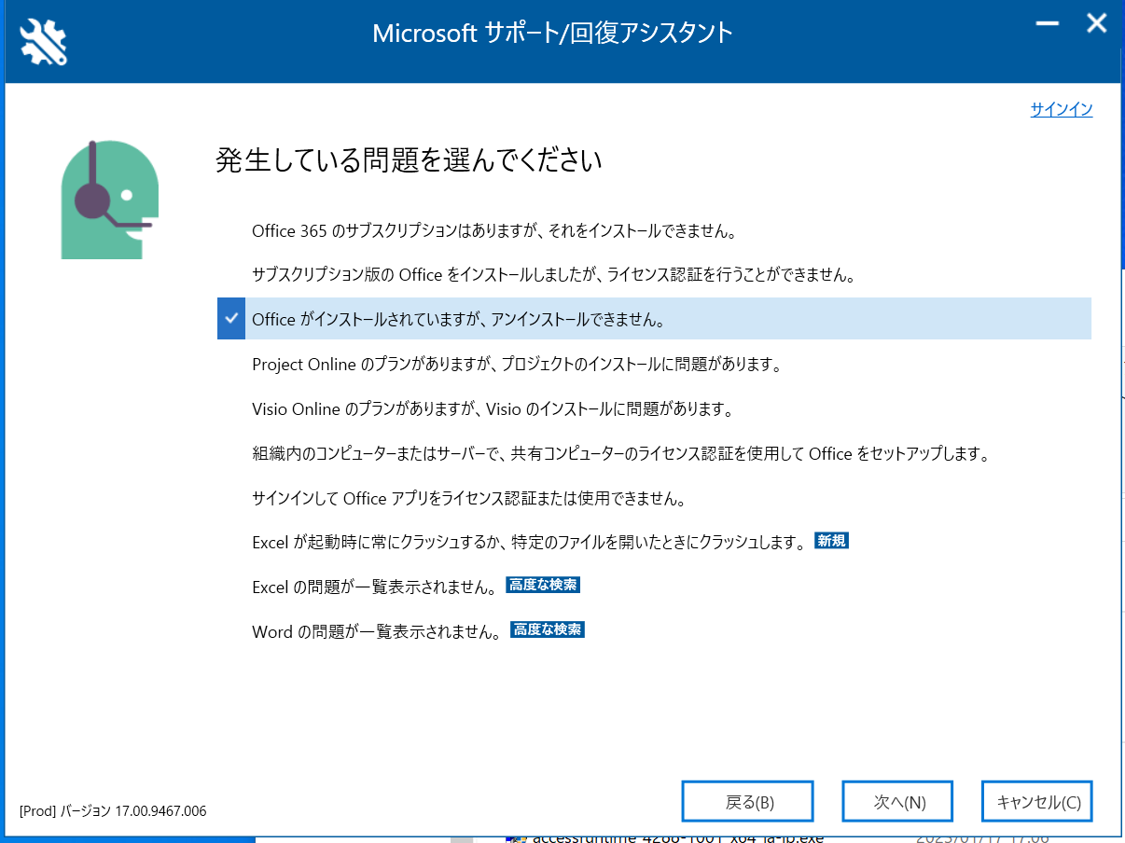Click the 高度な検索 badge beside the Excel issue
Viewport: 1125px width, 843px height.
(543, 586)
